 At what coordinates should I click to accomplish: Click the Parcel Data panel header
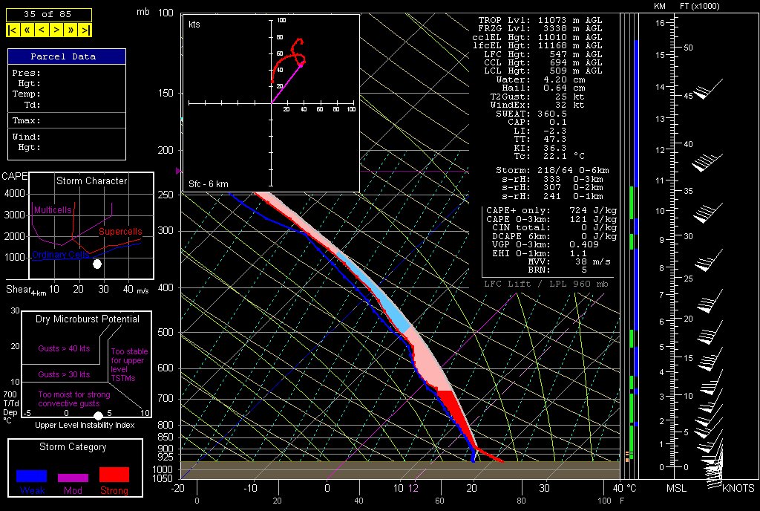tap(67, 56)
